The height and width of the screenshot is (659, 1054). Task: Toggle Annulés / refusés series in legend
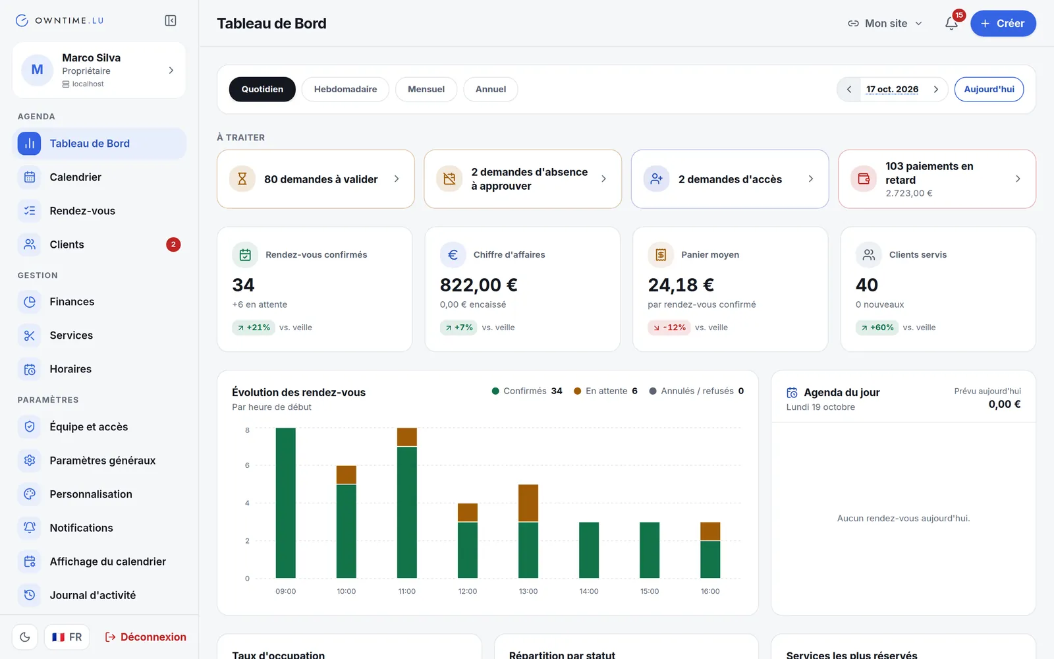pyautogui.click(x=696, y=391)
